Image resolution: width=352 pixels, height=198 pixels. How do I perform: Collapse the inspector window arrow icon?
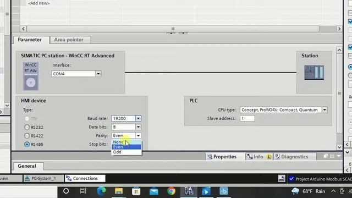[x=339, y=156]
